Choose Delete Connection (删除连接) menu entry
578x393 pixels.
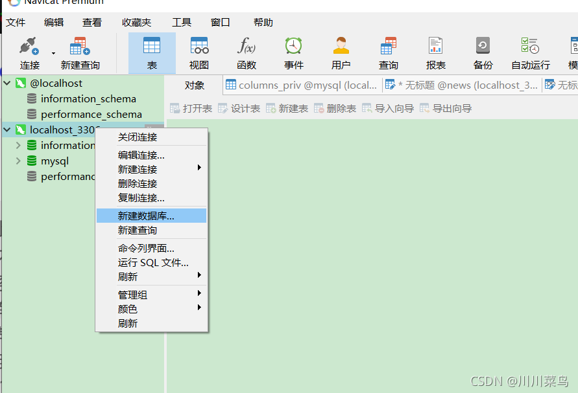pos(152,184)
